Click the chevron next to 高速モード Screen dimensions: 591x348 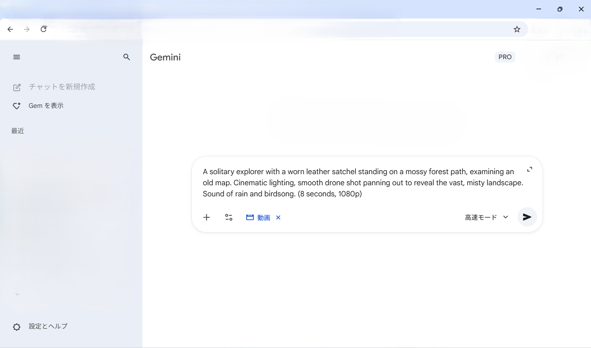pos(506,217)
